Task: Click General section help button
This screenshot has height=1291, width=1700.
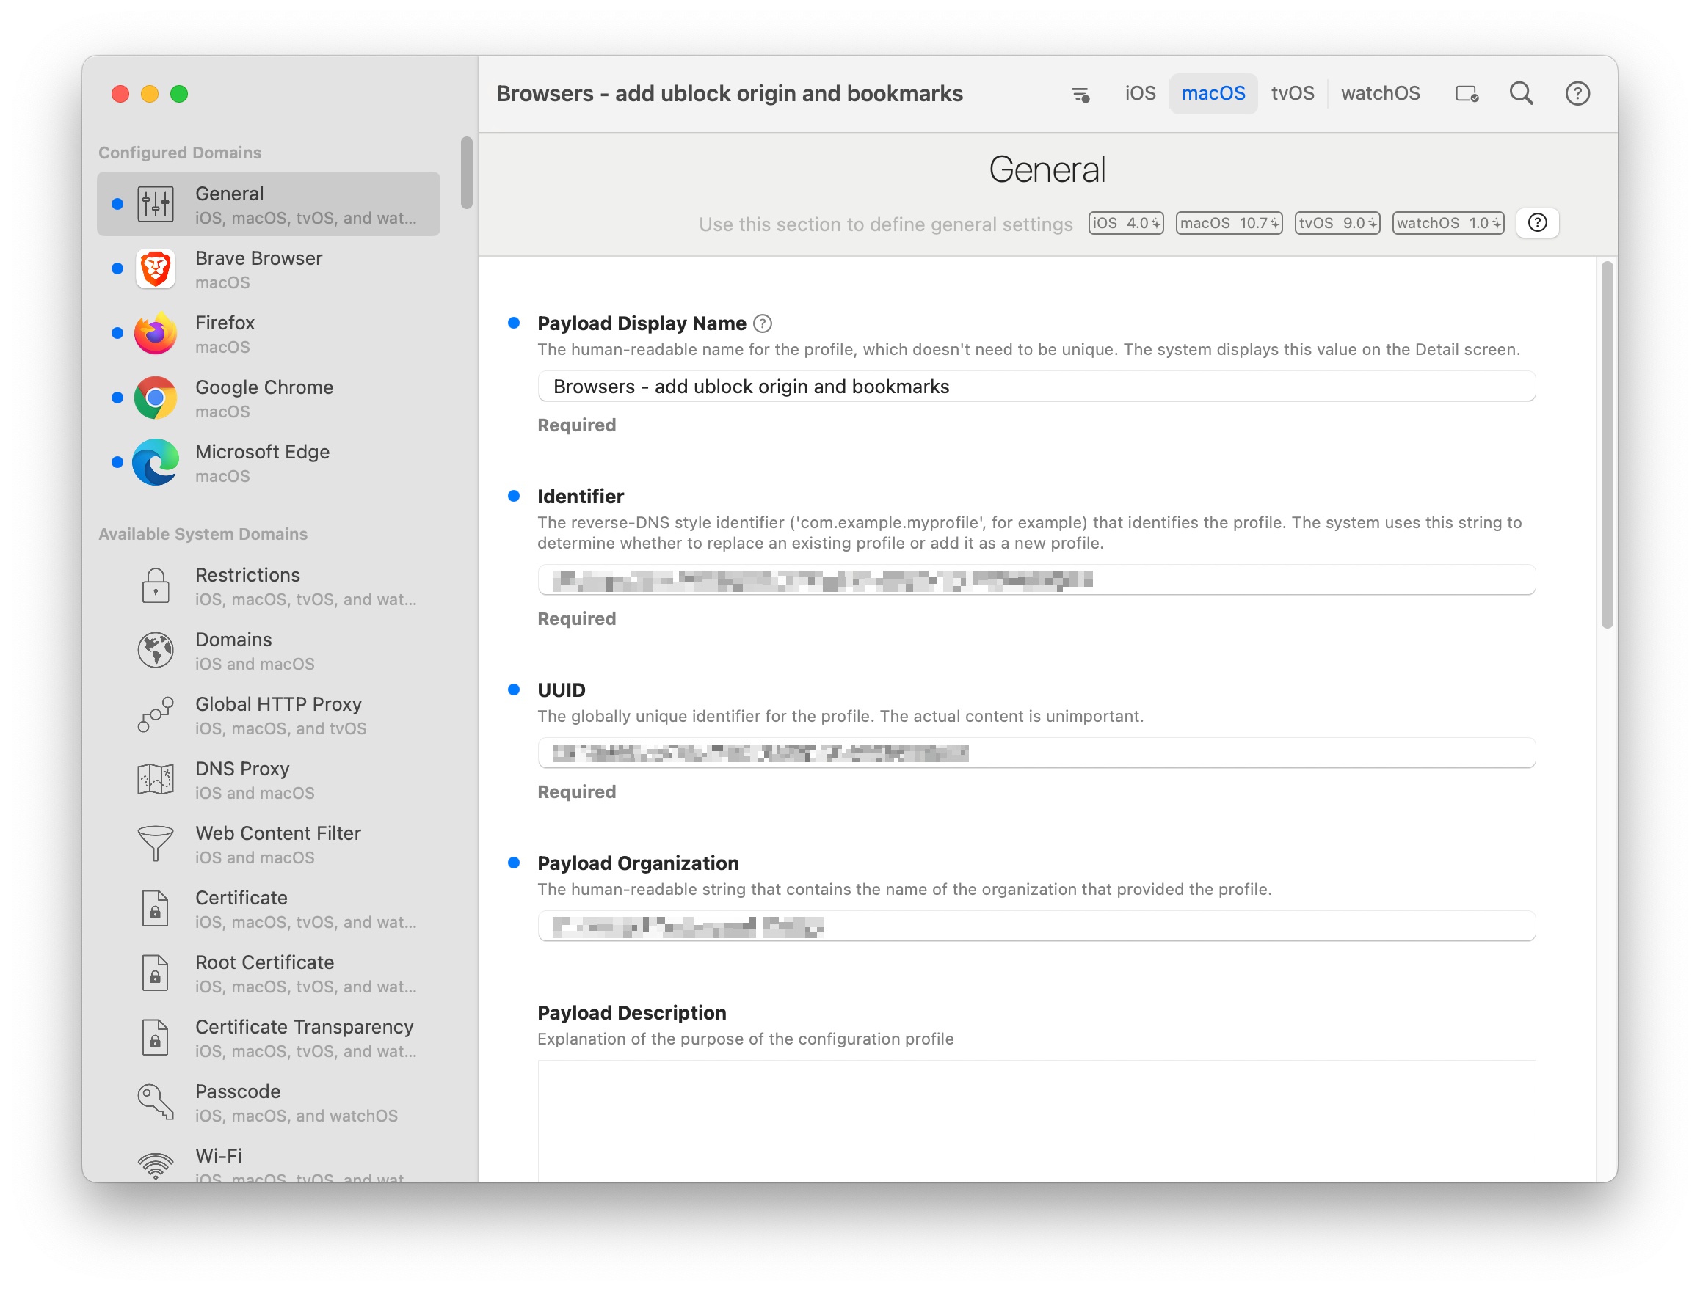Action: pyautogui.click(x=1537, y=223)
